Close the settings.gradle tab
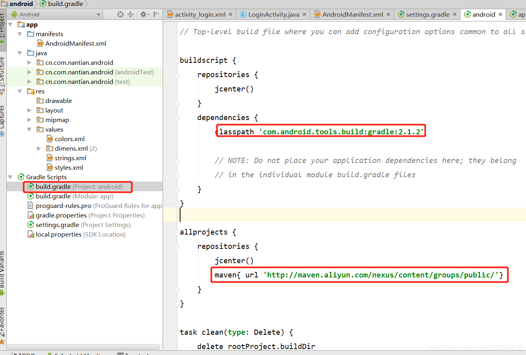Viewport: 526px width, 355px height. point(455,14)
